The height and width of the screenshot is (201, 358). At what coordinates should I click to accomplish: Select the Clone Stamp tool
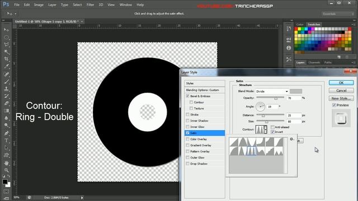point(6,89)
